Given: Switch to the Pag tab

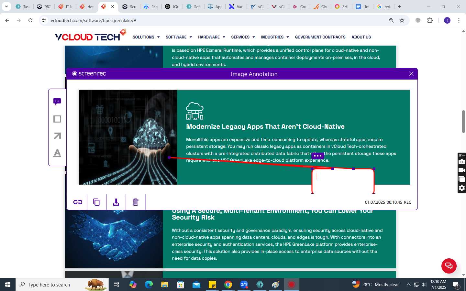Looking at the screenshot, I should click(x=150, y=6).
